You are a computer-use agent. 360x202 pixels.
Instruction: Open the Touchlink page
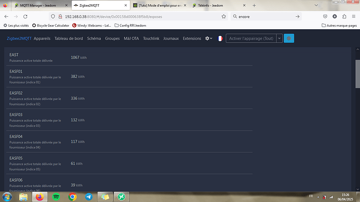[x=151, y=39]
